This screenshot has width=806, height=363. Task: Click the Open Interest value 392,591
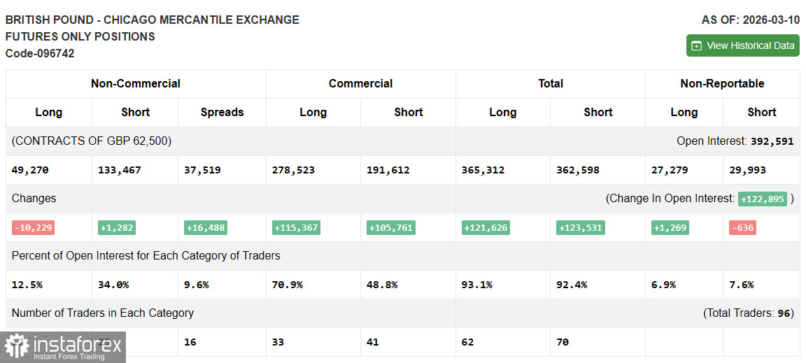tap(772, 141)
